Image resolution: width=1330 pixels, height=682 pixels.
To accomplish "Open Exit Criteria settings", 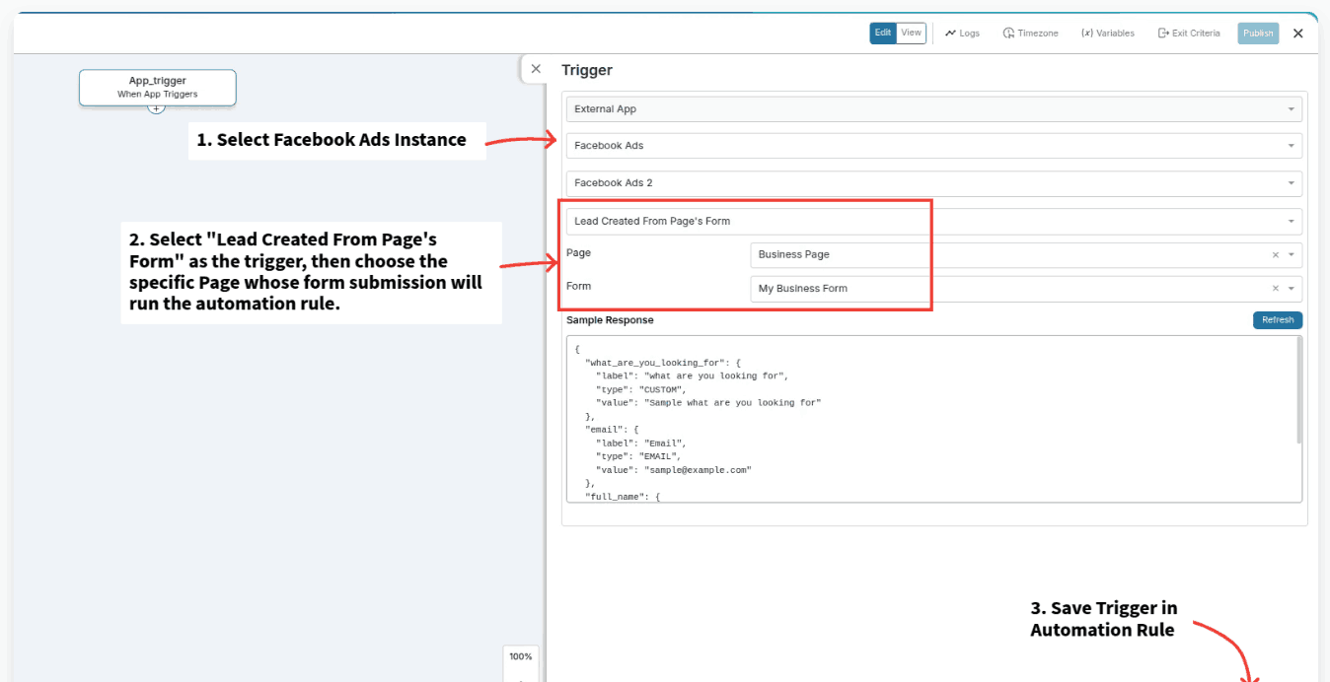I will (x=1189, y=34).
